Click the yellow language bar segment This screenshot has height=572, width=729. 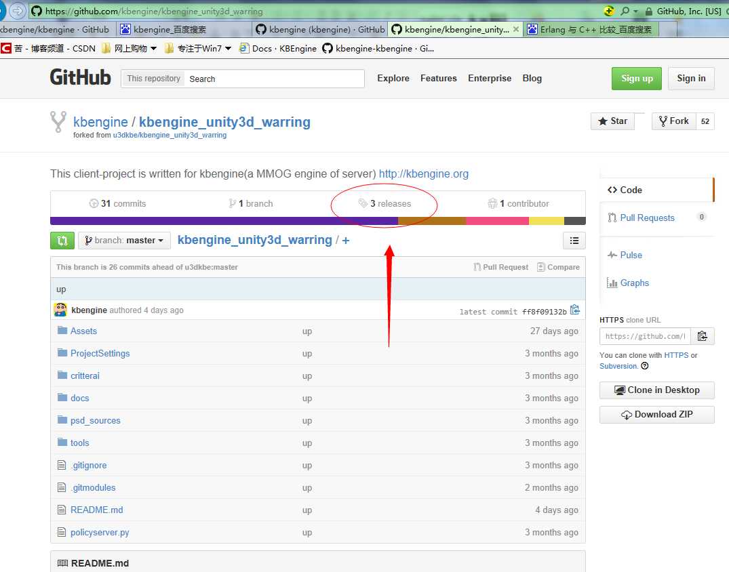(547, 221)
